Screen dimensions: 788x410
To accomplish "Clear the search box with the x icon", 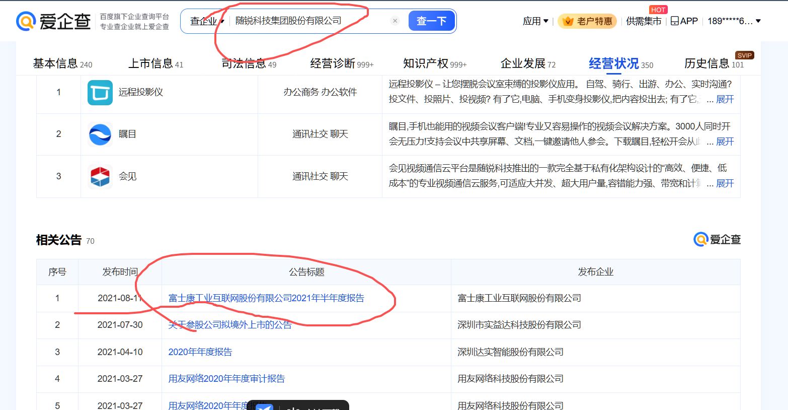I will tap(395, 21).
